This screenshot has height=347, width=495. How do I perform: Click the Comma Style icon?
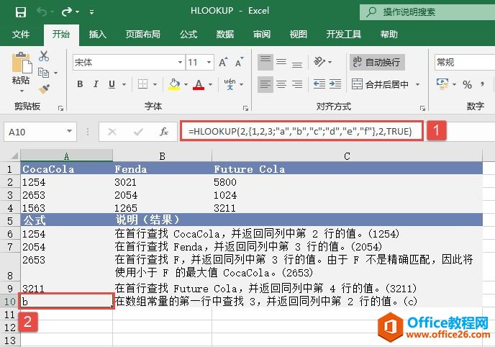click(482, 84)
